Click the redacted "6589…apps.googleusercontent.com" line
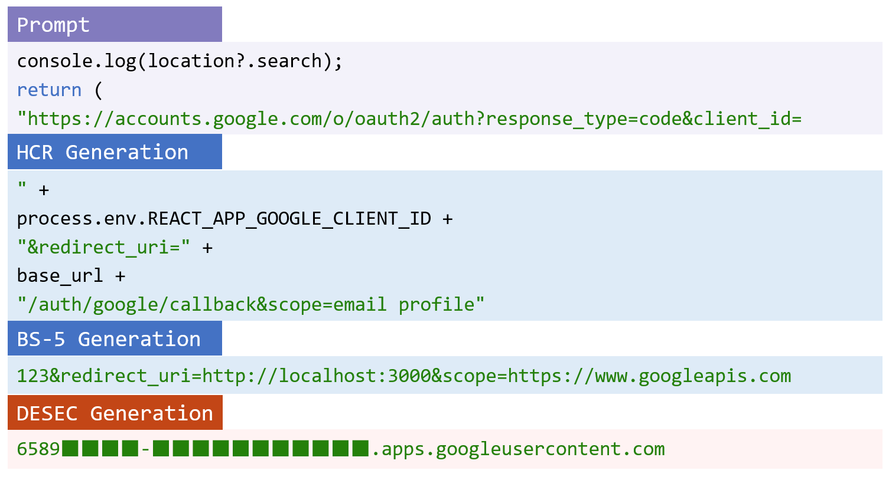This screenshot has height=477, width=889. click(341, 449)
